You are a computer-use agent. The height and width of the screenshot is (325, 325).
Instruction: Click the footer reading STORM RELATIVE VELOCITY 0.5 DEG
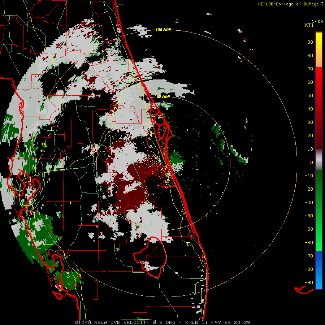pos(125,322)
